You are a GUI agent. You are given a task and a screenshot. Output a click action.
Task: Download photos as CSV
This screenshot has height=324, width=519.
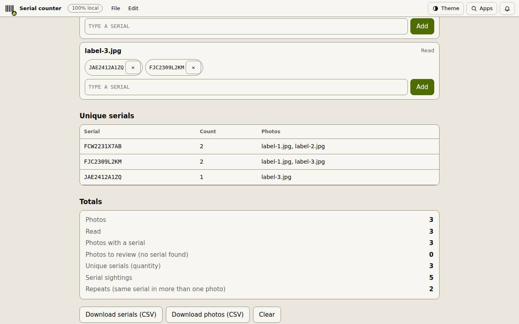208,315
